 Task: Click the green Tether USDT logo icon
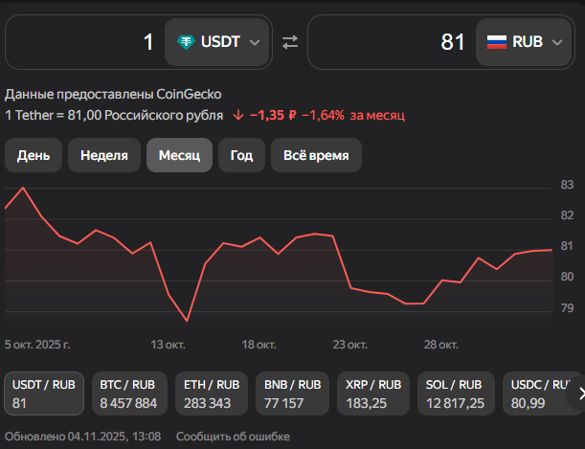click(x=185, y=42)
